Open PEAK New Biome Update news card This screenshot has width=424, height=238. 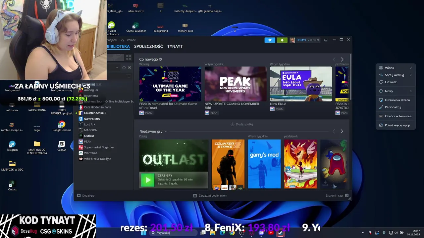[x=236, y=84]
